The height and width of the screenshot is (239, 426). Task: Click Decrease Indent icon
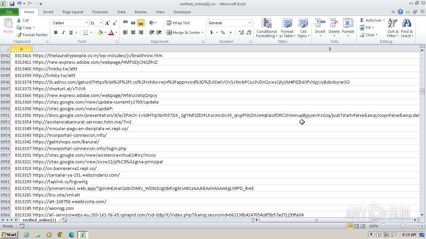pos(151,33)
